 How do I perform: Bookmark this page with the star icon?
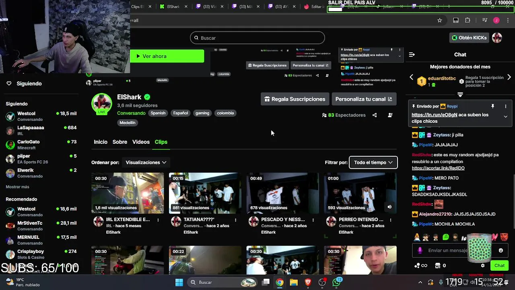(439, 21)
